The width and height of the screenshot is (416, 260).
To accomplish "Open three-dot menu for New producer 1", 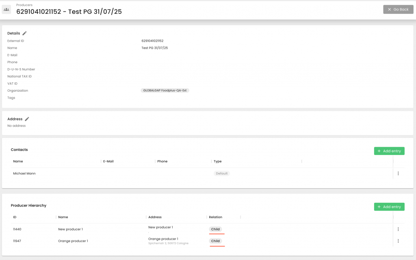I will tap(398, 229).
